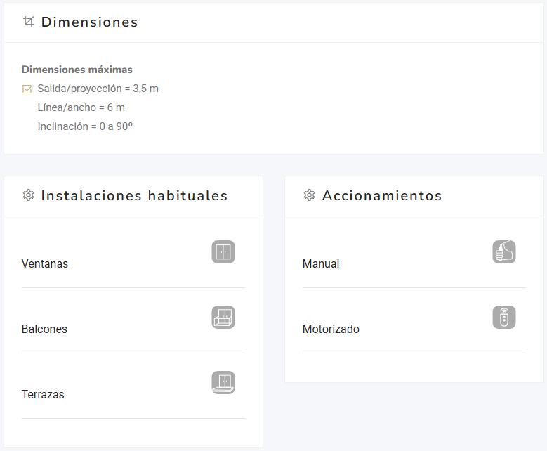This screenshot has height=451, width=547.
Task: Choose the Motorizado drive option text
Action: [331, 329]
